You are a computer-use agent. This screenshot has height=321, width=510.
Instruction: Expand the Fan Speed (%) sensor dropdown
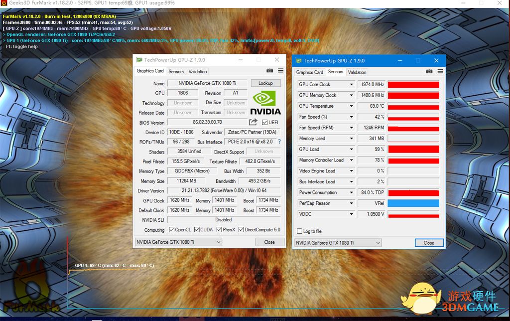coord(351,117)
